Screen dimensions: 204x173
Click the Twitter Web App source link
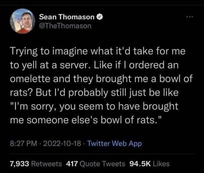point(115,143)
